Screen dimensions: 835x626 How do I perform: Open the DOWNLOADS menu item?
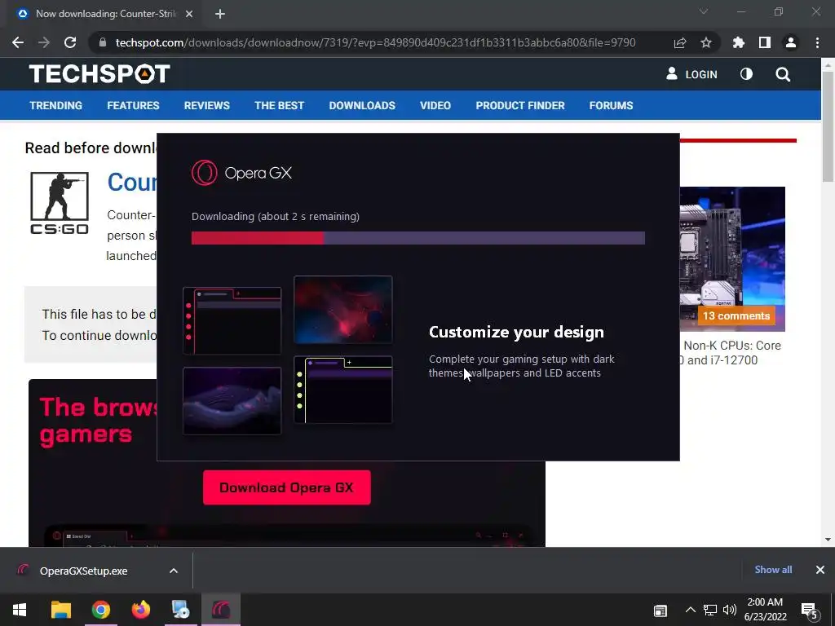pos(362,105)
